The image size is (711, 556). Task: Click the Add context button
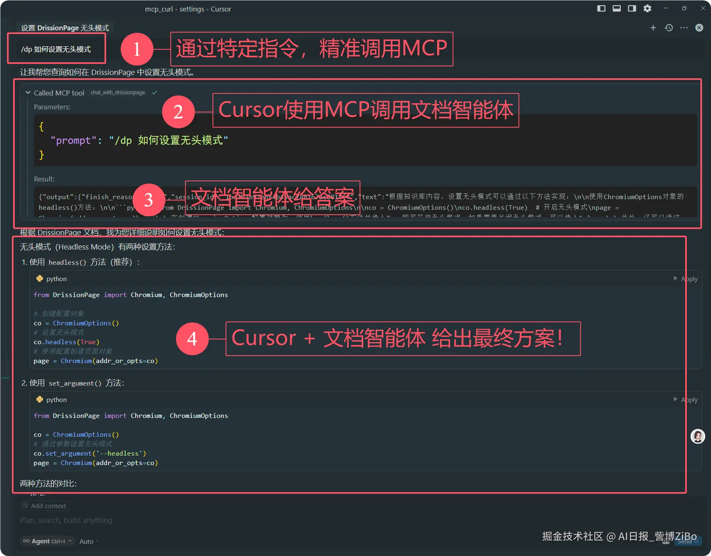tap(45, 506)
